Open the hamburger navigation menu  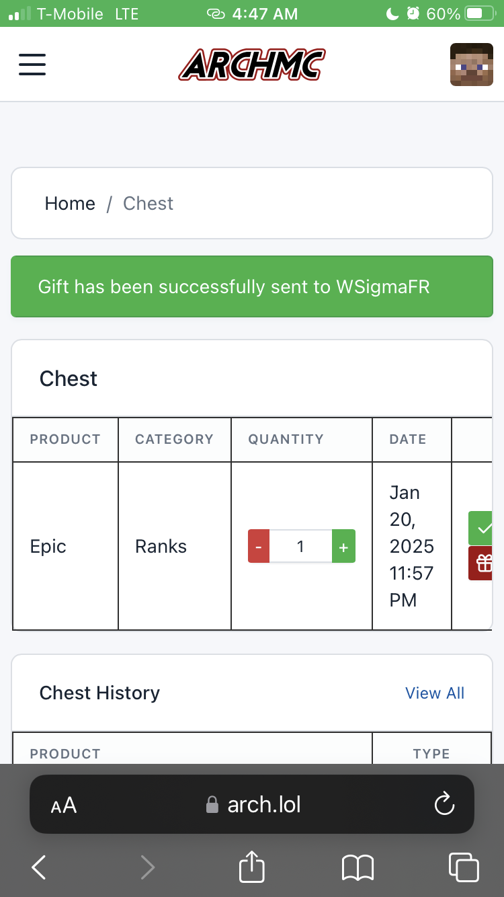[x=32, y=65]
